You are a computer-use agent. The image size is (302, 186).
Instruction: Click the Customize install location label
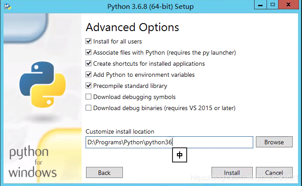(120, 131)
